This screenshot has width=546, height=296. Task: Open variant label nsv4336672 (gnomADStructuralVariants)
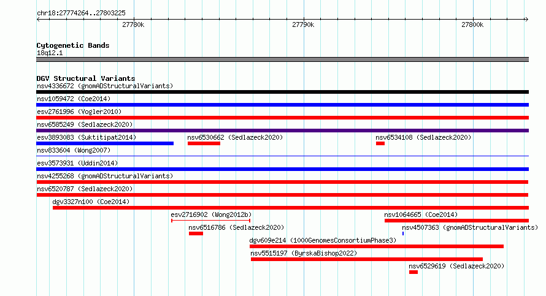[105, 86]
